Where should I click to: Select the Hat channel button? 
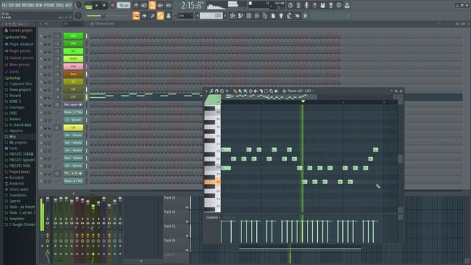pos(74,51)
